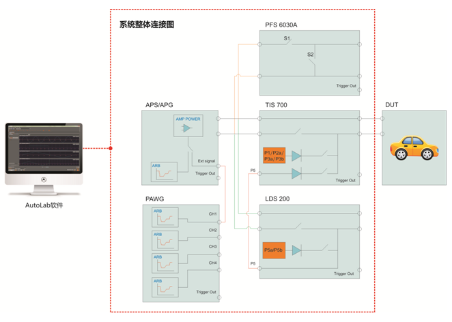The image size is (452, 322).
Task: Click the CH1 output label in PAWG
Action: [x=212, y=214]
